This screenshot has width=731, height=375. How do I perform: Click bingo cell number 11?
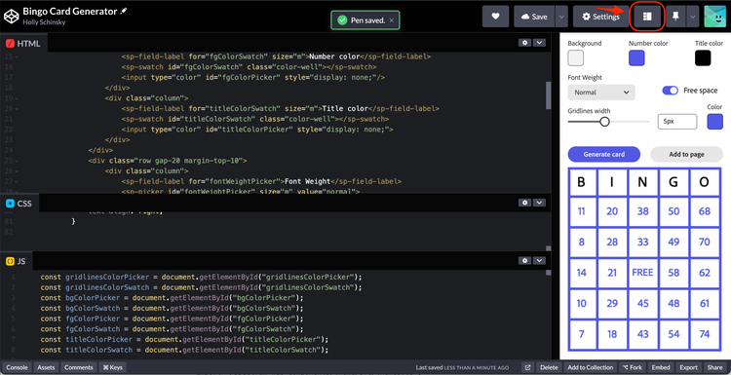[x=581, y=211]
